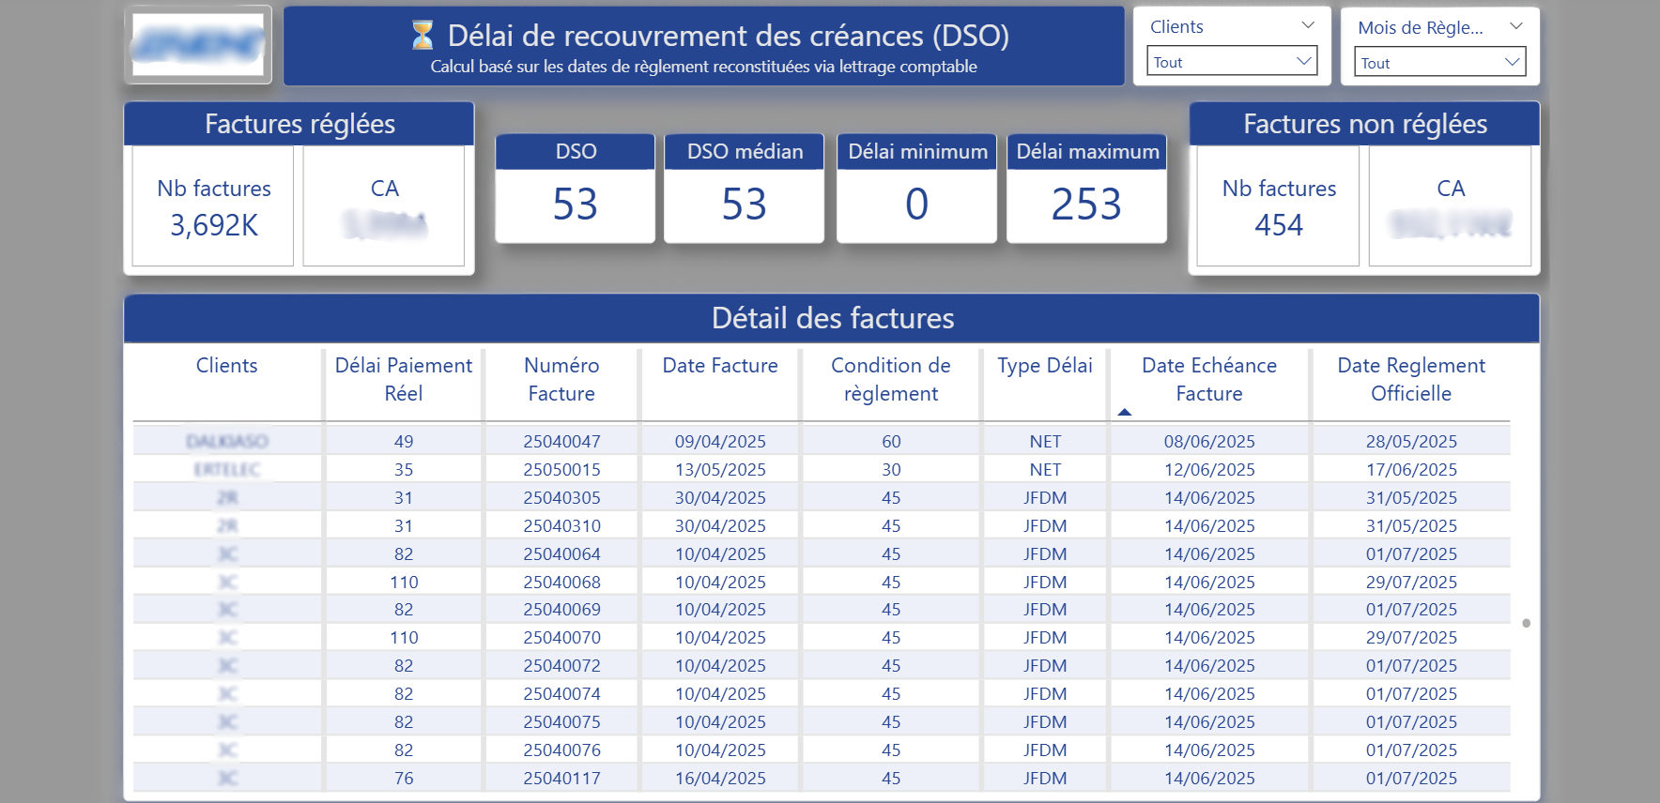Collapse the Mois de Règle... slicer header chevron
Image resolution: width=1660 pixels, height=803 pixels.
click(1515, 26)
